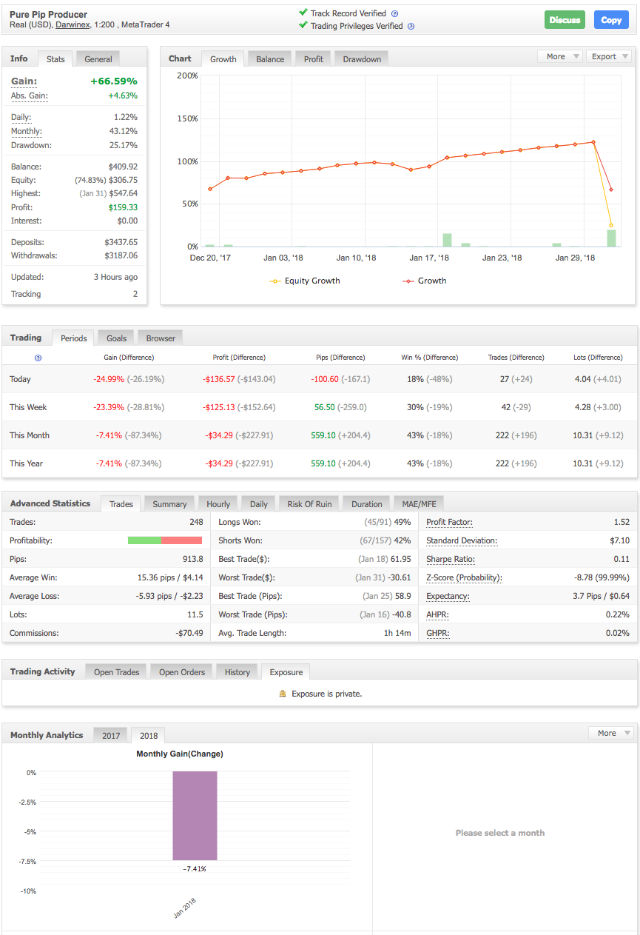640x935 pixels.
Task: Open the Browser tab in Trading
Action: 161,338
